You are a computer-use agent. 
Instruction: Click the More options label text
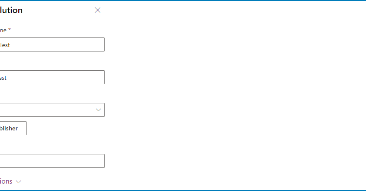6,181
